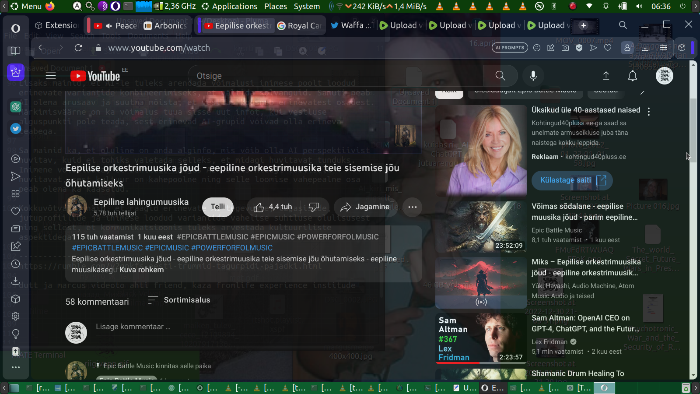Open the Player icon in Opera sidebar
The image size is (700, 394).
tap(16, 159)
